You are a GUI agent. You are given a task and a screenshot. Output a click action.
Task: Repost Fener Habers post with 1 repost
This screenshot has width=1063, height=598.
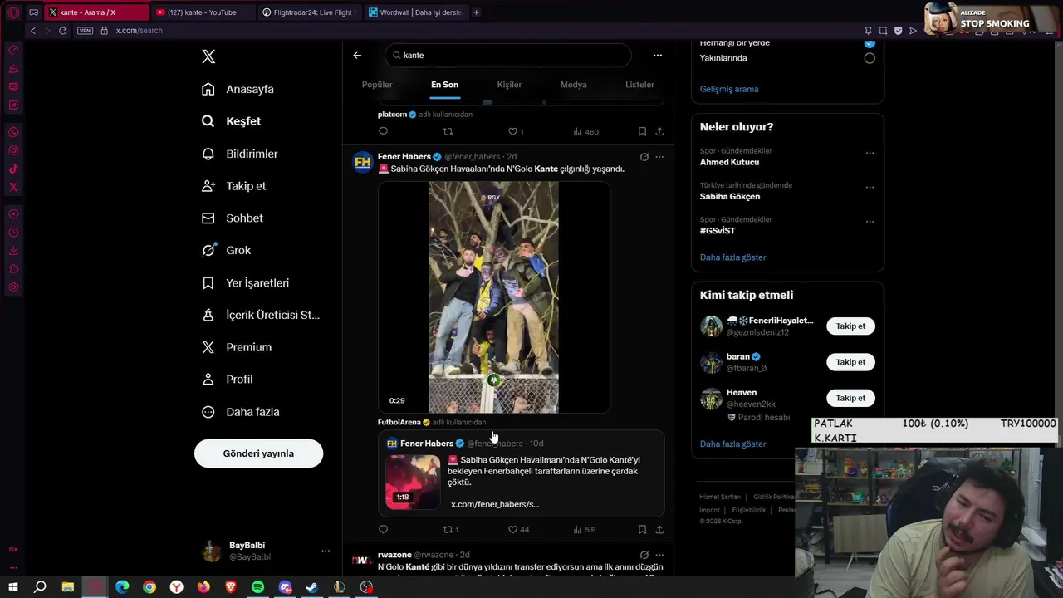click(x=451, y=529)
